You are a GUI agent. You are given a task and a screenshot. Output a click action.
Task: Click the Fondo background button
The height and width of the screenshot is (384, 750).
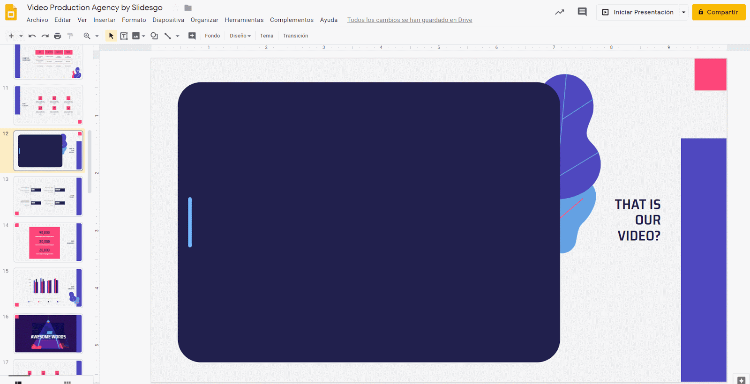click(x=212, y=36)
